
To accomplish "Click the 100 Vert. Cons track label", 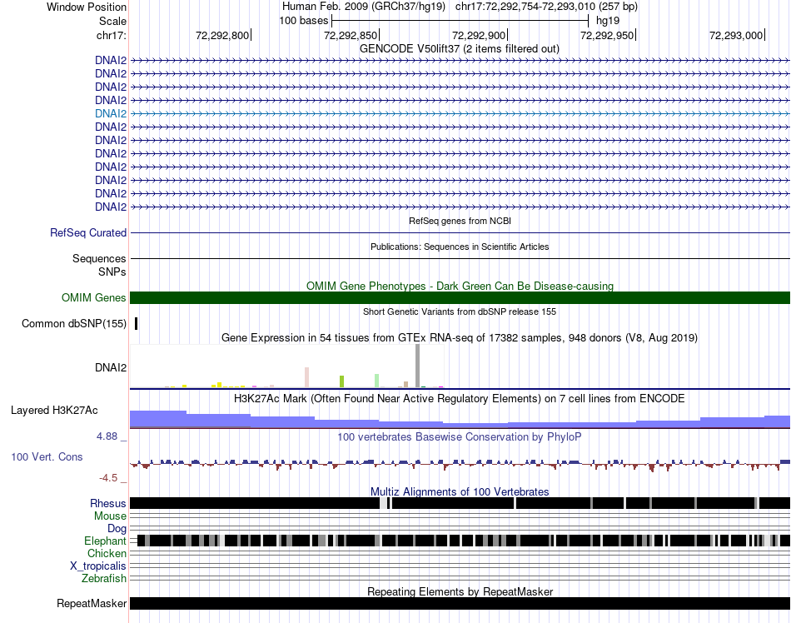I will coord(47,456).
